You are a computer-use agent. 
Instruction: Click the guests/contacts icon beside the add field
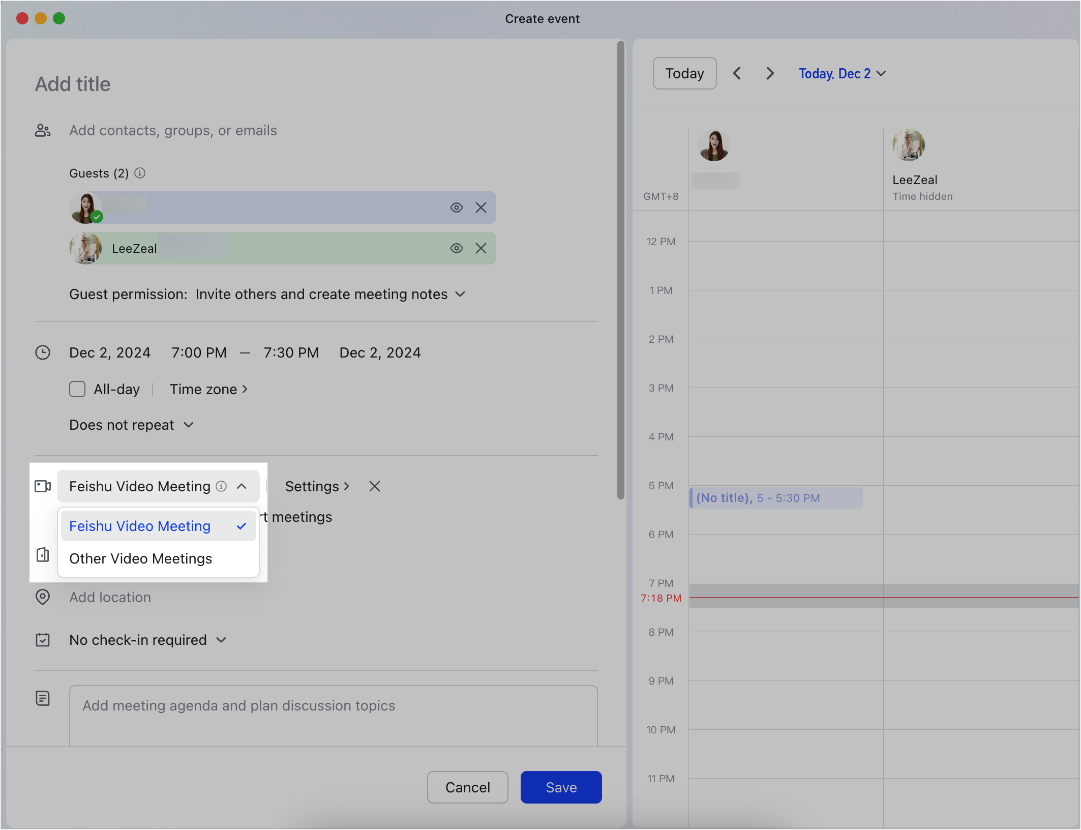43,130
